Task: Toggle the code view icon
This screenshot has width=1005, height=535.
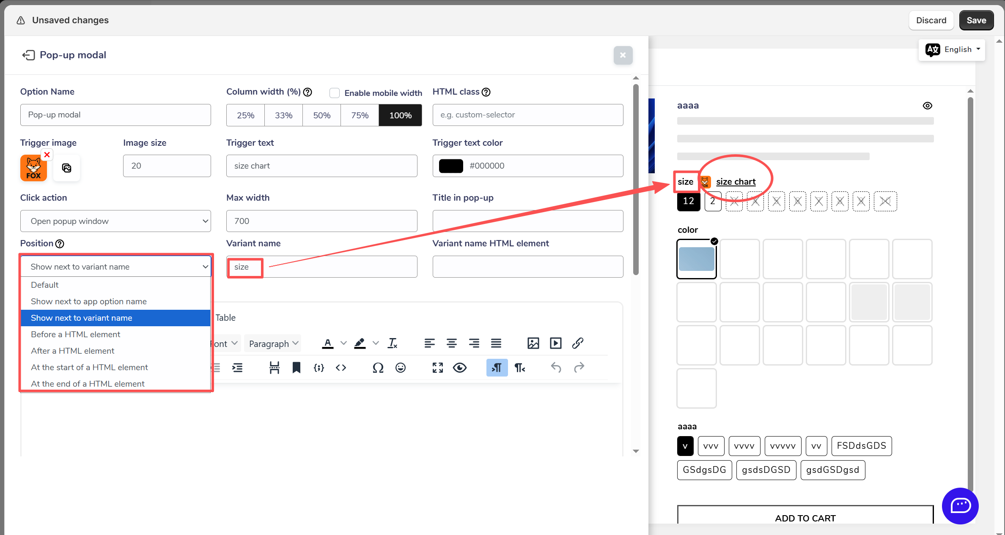Action: coord(341,368)
